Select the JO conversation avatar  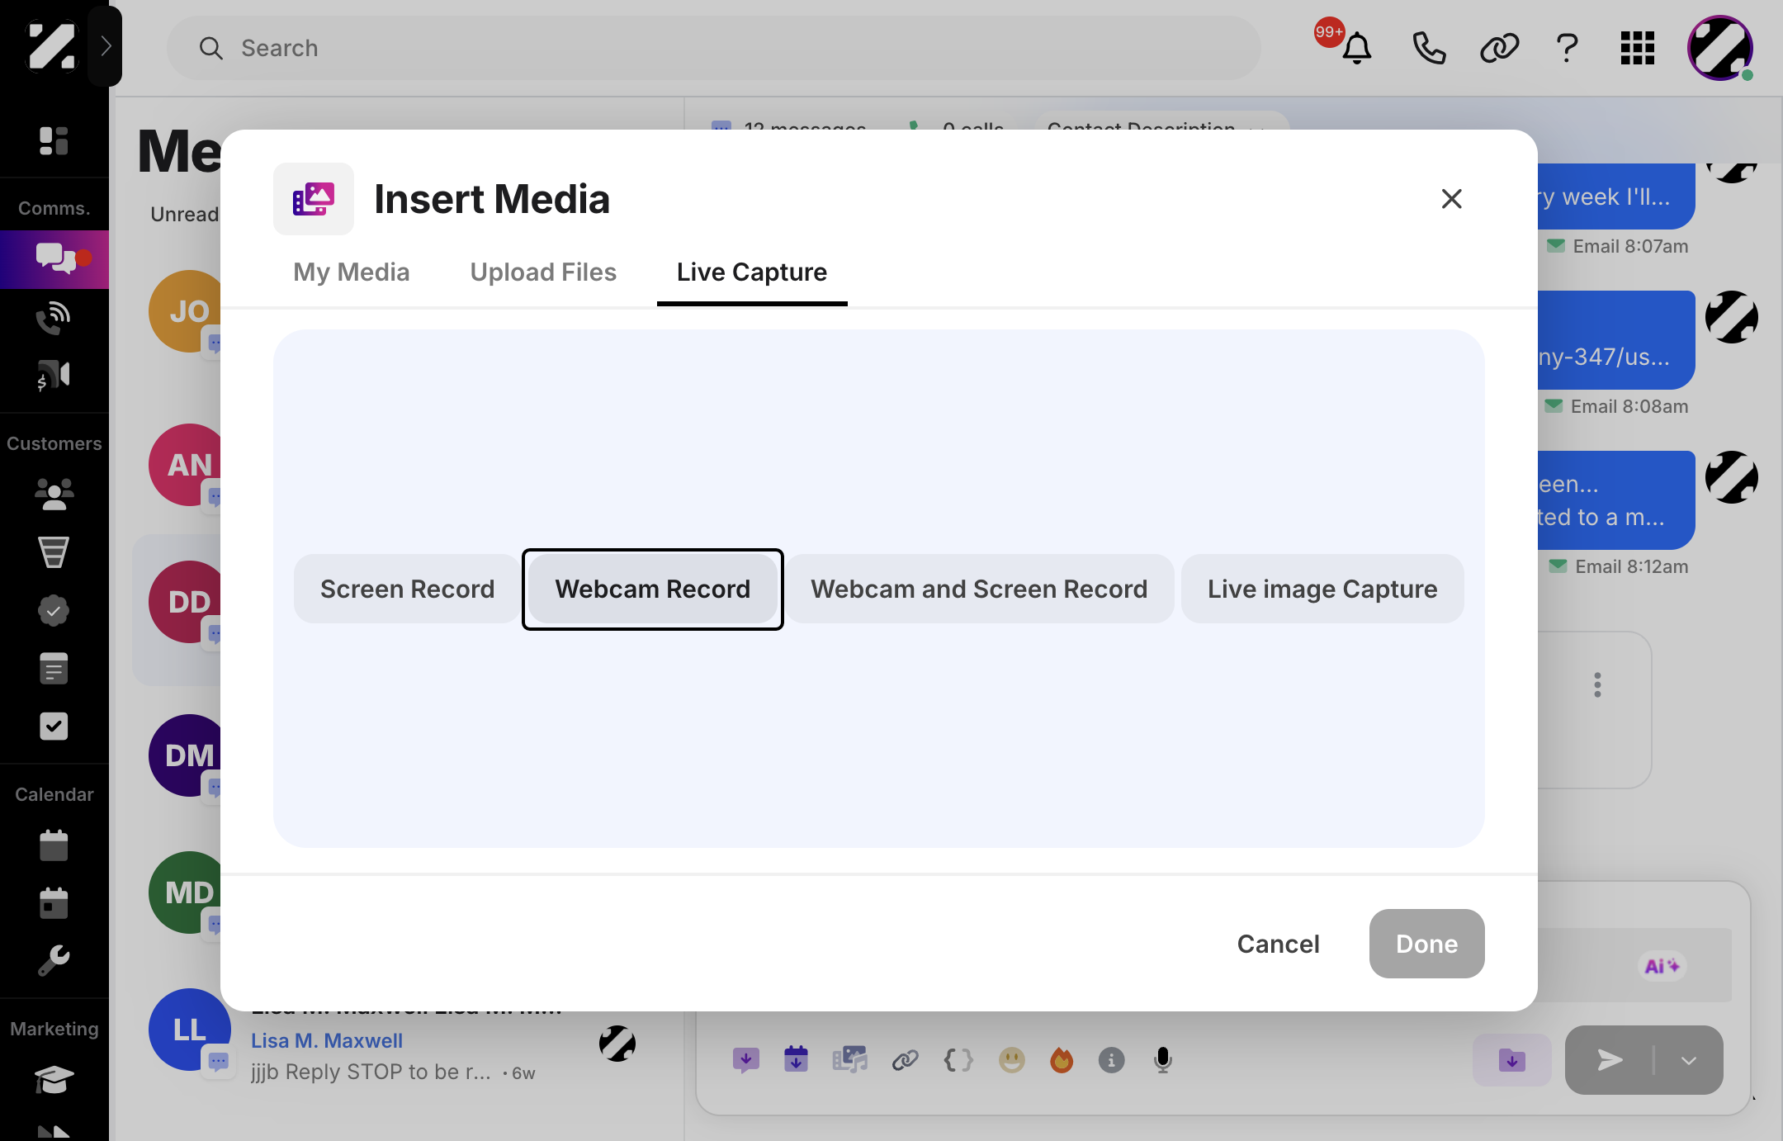point(190,311)
